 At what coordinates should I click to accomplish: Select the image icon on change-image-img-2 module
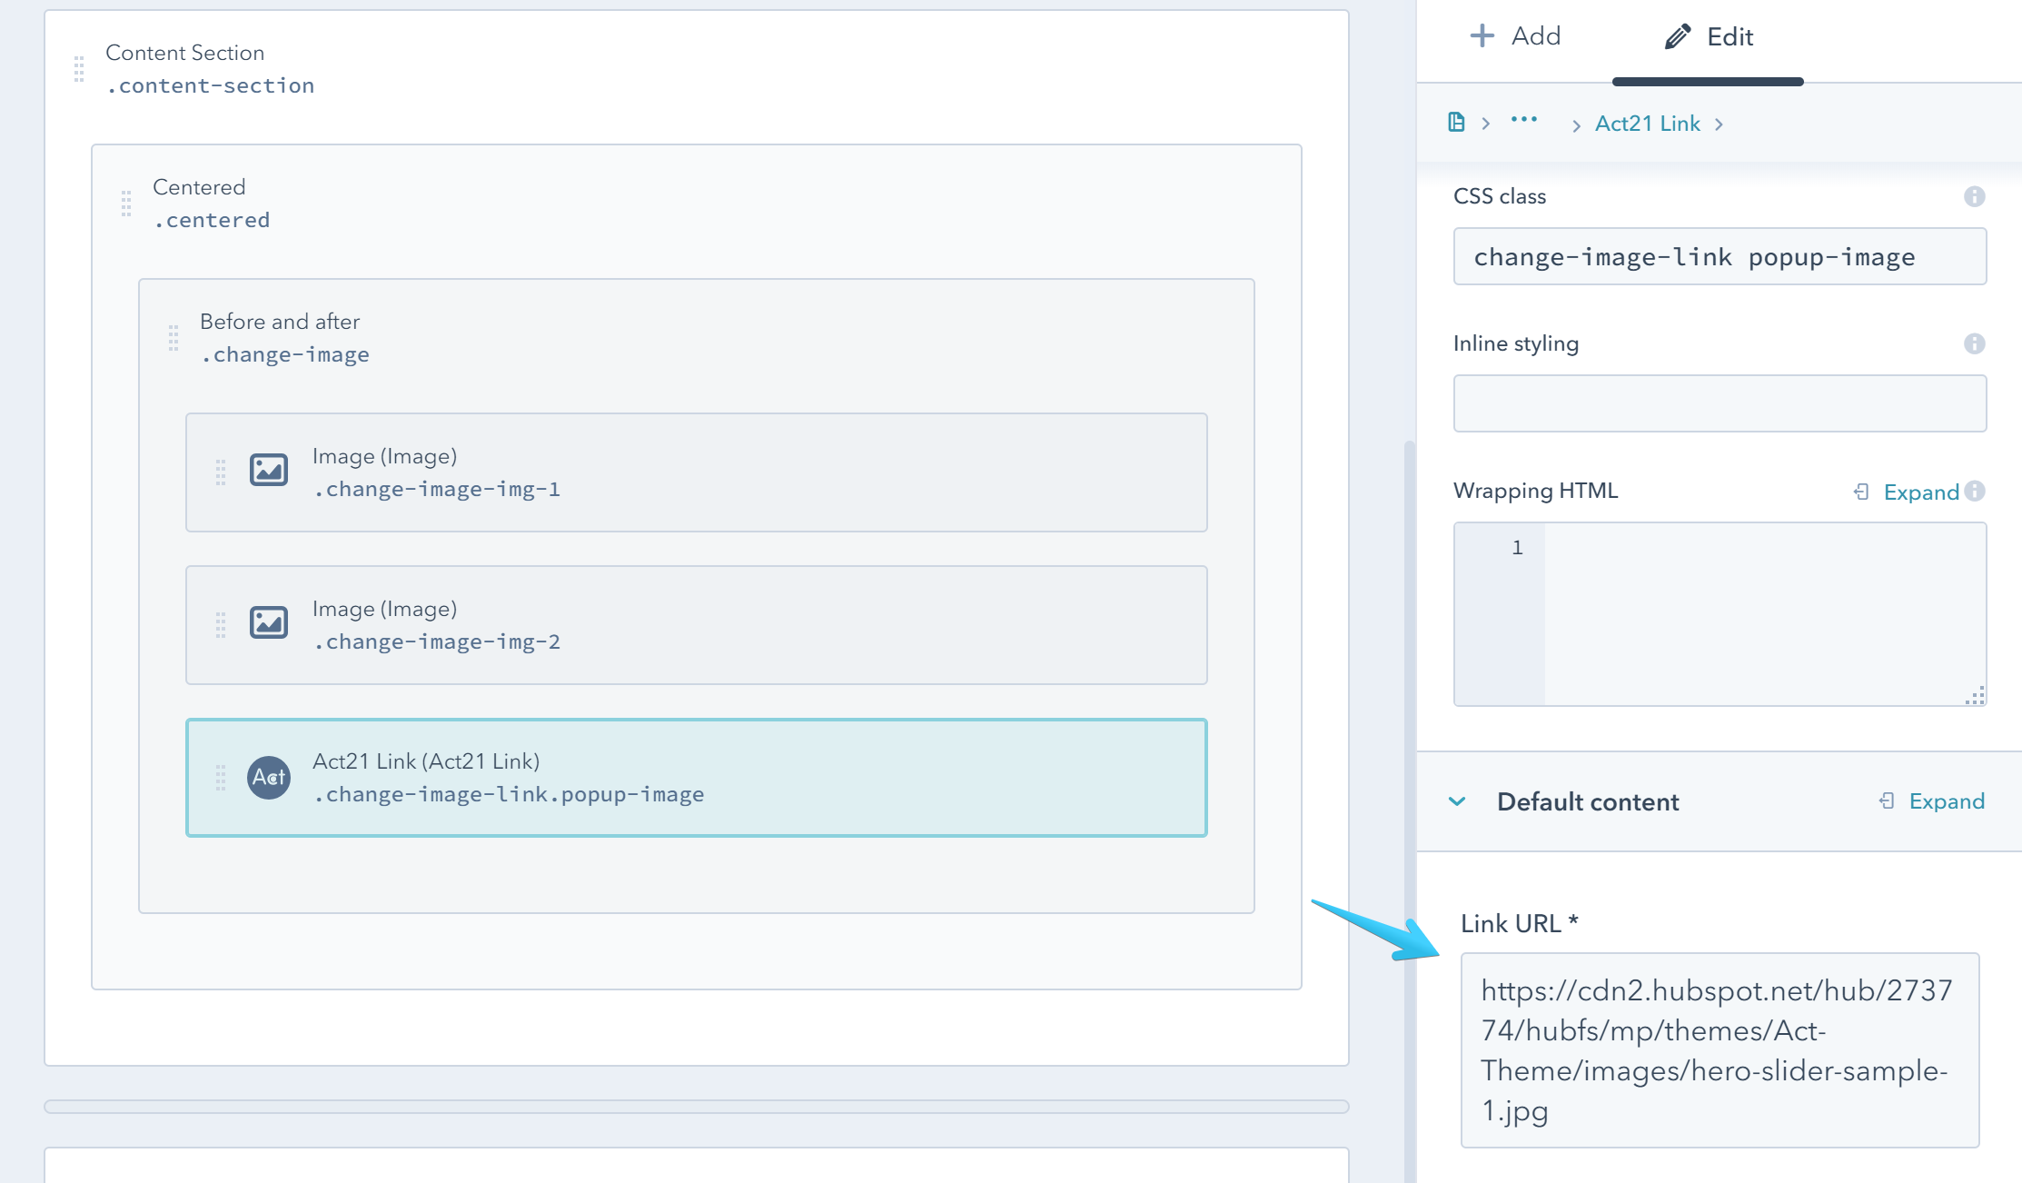(269, 623)
